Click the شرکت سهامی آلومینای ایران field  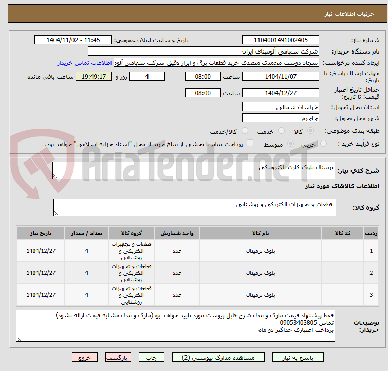(x=204, y=51)
